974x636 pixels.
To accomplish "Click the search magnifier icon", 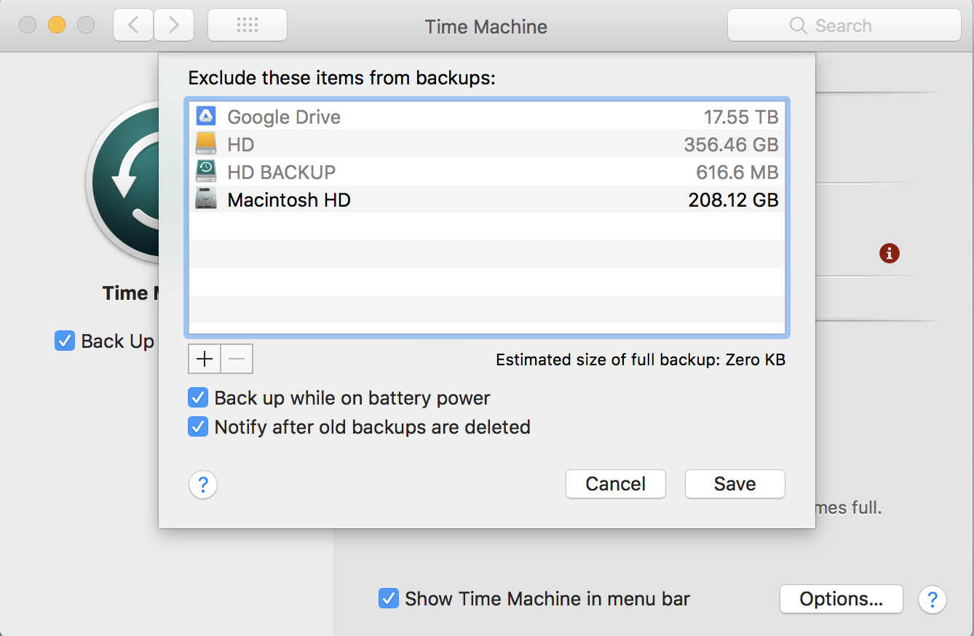I will [x=799, y=25].
